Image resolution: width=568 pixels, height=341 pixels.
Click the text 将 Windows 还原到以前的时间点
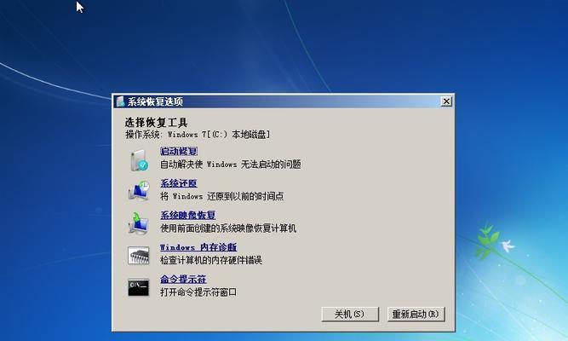pos(222,196)
